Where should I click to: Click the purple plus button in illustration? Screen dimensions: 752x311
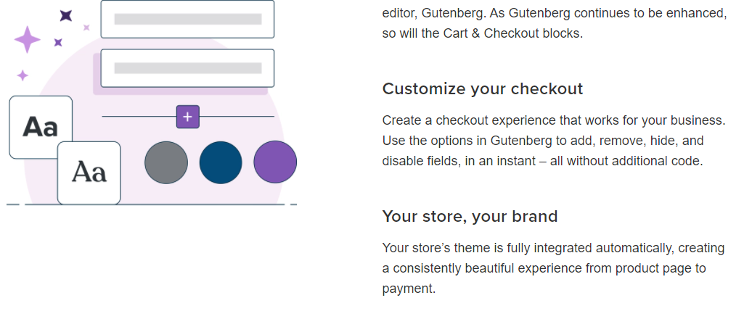pyautogui.click(x=187, y=117)
